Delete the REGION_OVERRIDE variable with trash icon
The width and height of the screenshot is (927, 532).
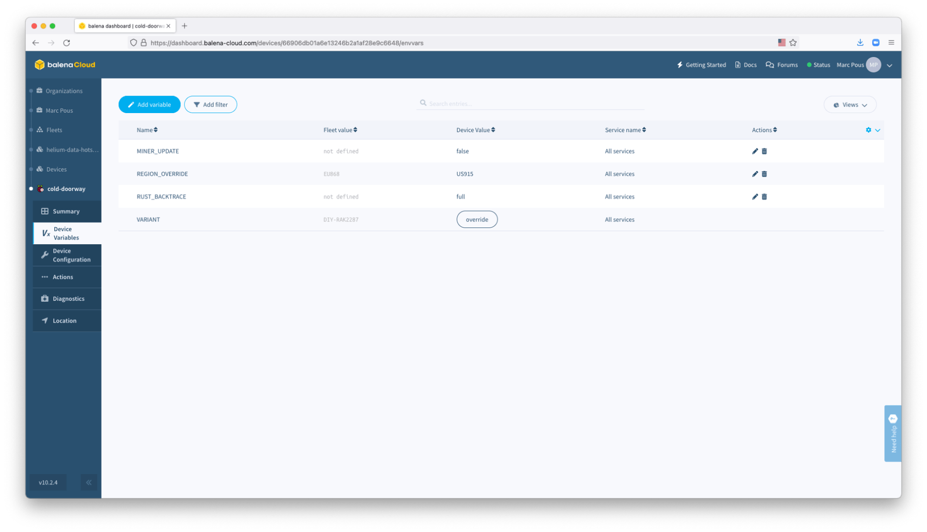[765, 174]
